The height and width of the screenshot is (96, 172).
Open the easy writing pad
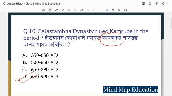pos(113,10)
